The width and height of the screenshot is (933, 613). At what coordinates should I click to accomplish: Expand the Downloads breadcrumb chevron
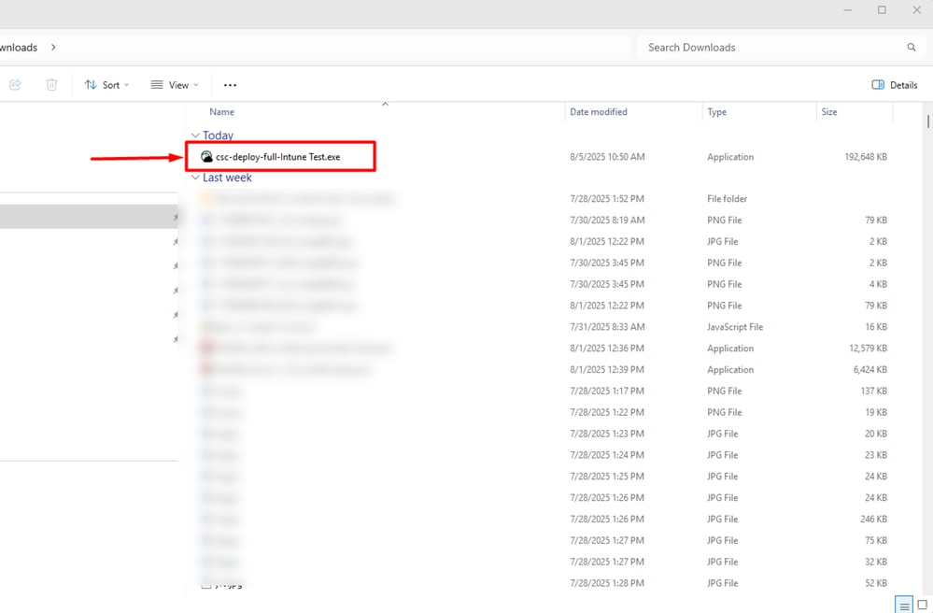(x=53, y=47)
